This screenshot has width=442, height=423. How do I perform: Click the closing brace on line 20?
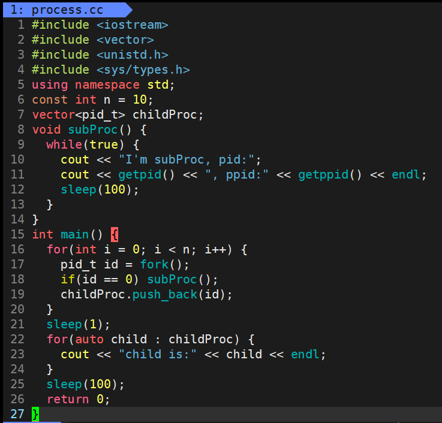coord(50,309)
